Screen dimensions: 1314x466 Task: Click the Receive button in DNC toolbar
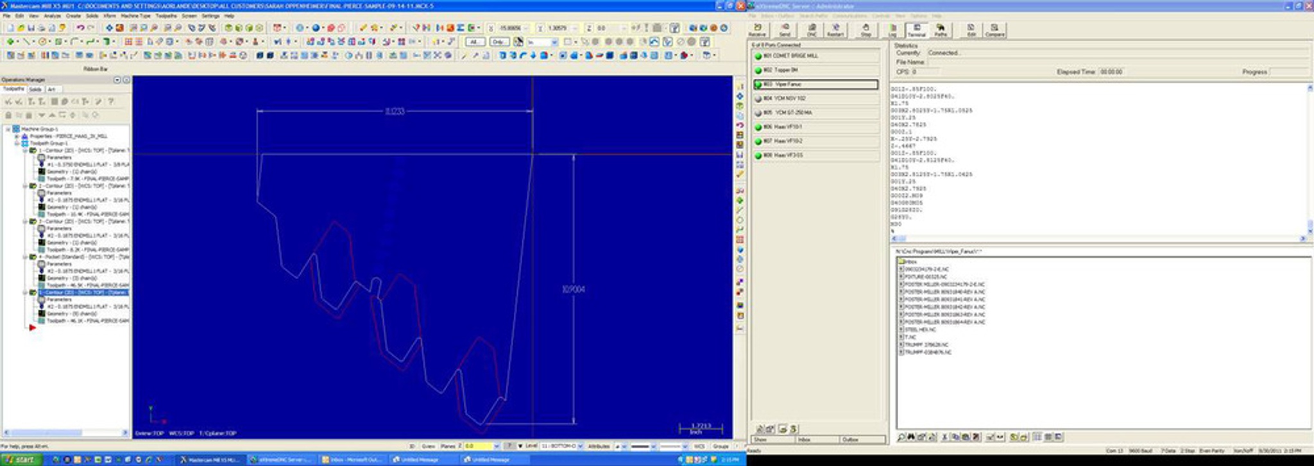[x=757, y=29]
